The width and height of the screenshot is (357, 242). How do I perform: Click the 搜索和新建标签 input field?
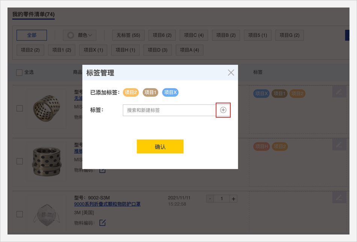tap(169, 110)
